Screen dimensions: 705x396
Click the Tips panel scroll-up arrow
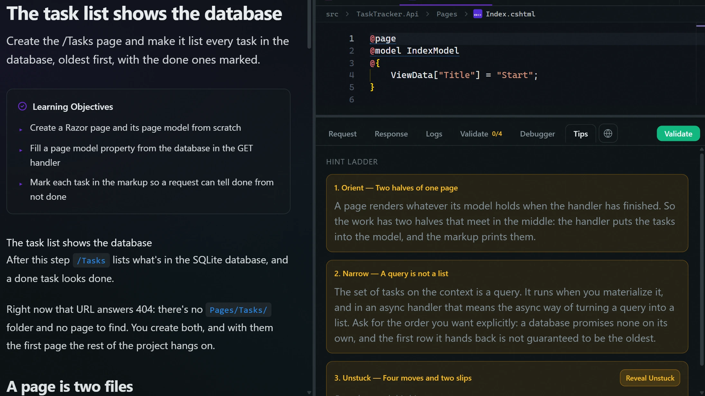pos(702,149)
